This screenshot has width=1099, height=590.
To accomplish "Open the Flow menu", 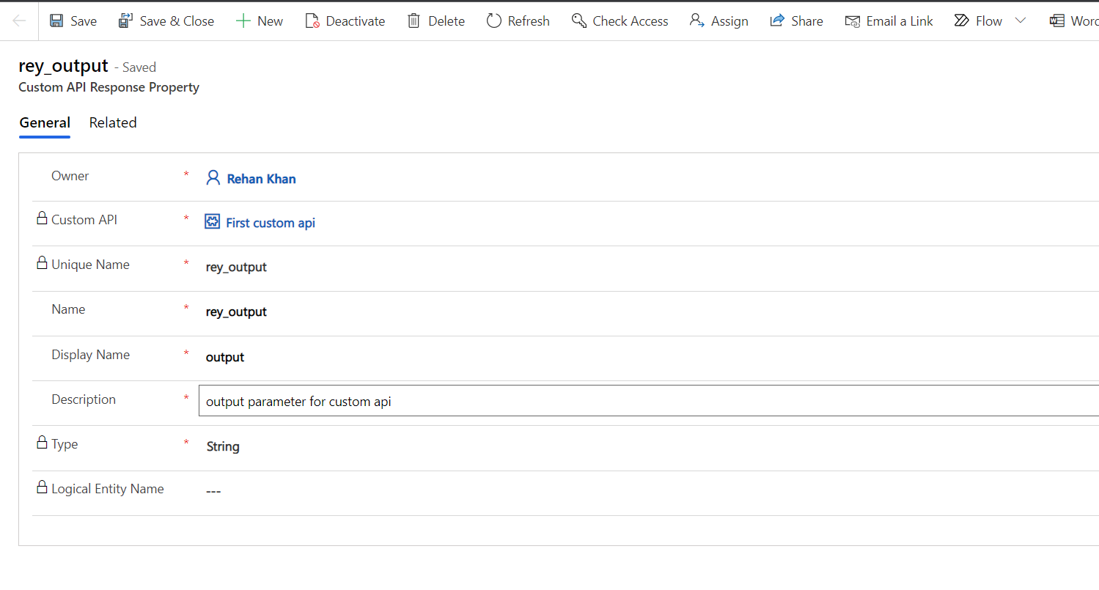I will point(979,21).
